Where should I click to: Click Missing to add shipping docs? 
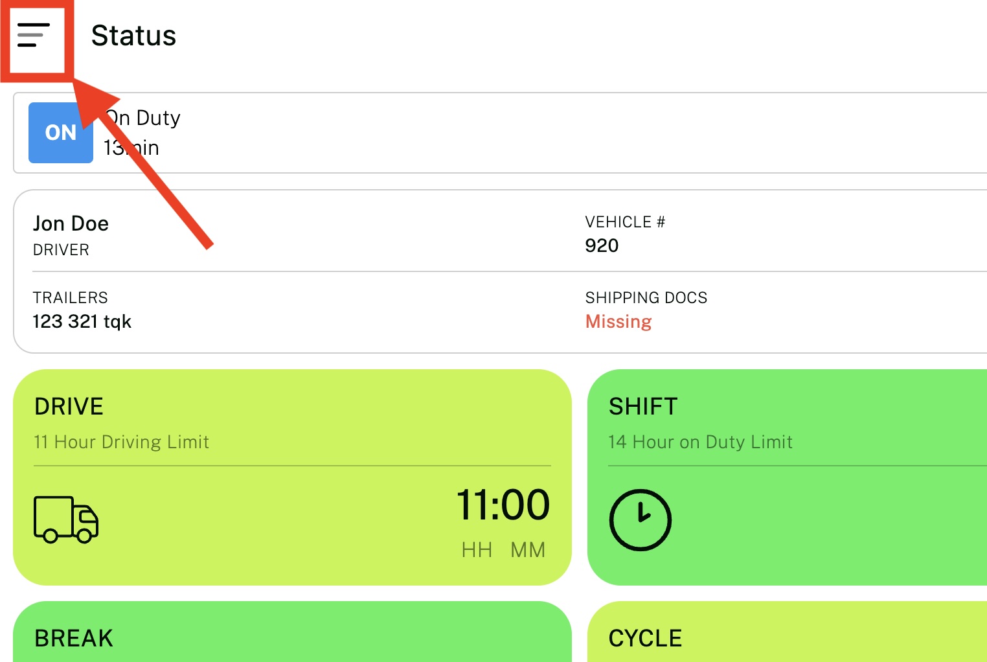click(618, 321)
